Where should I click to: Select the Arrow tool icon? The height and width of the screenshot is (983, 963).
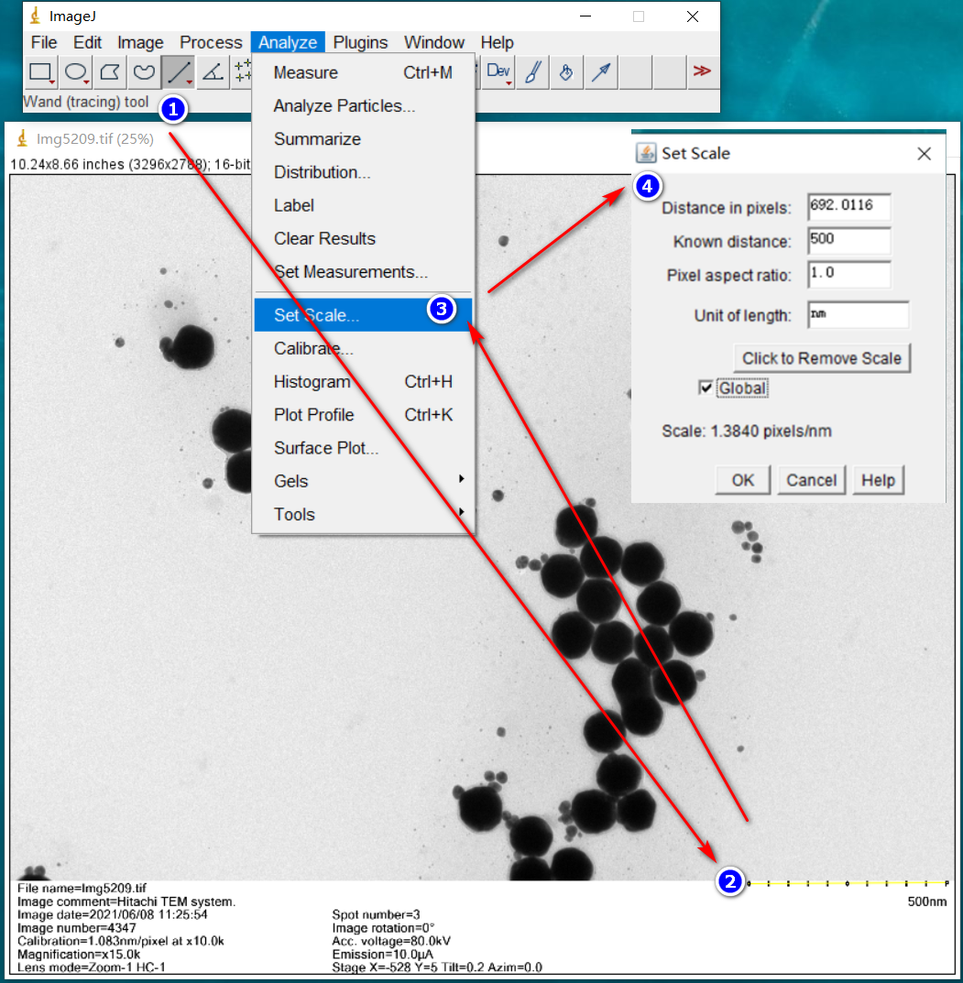[x=601, y=72]
